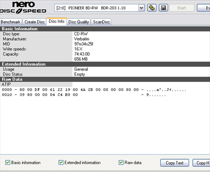210x172 pixels.
Task: Click the refresh disc info icon
Action: pos(152,8)
